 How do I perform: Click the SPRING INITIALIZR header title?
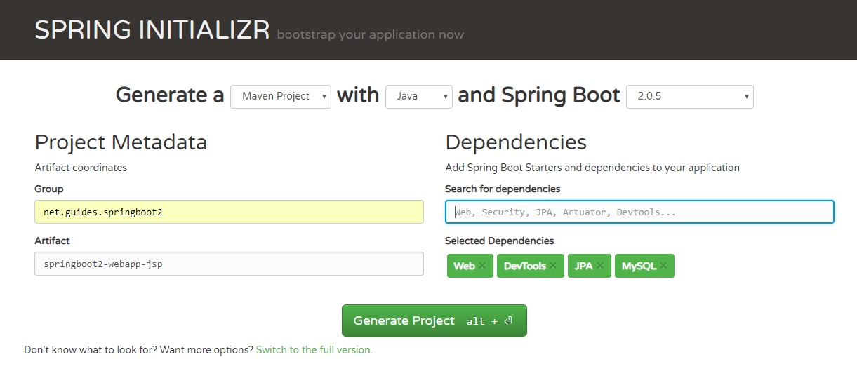[x=152, y=30]
